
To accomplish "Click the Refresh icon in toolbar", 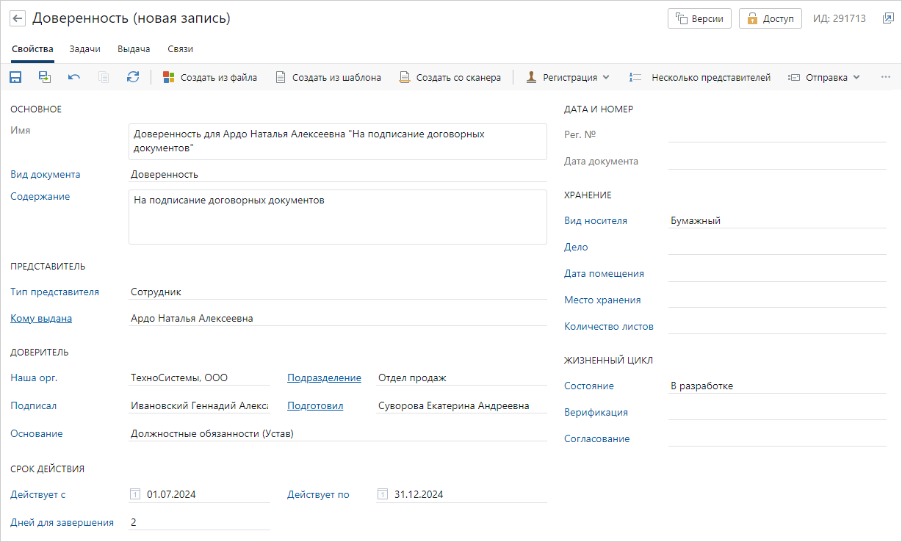I will [x=133, y=77].
